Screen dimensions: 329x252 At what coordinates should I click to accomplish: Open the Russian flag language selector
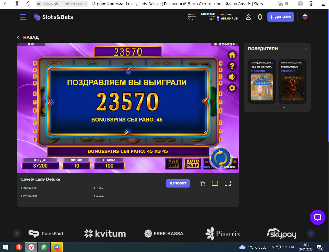tap(305, 17)
